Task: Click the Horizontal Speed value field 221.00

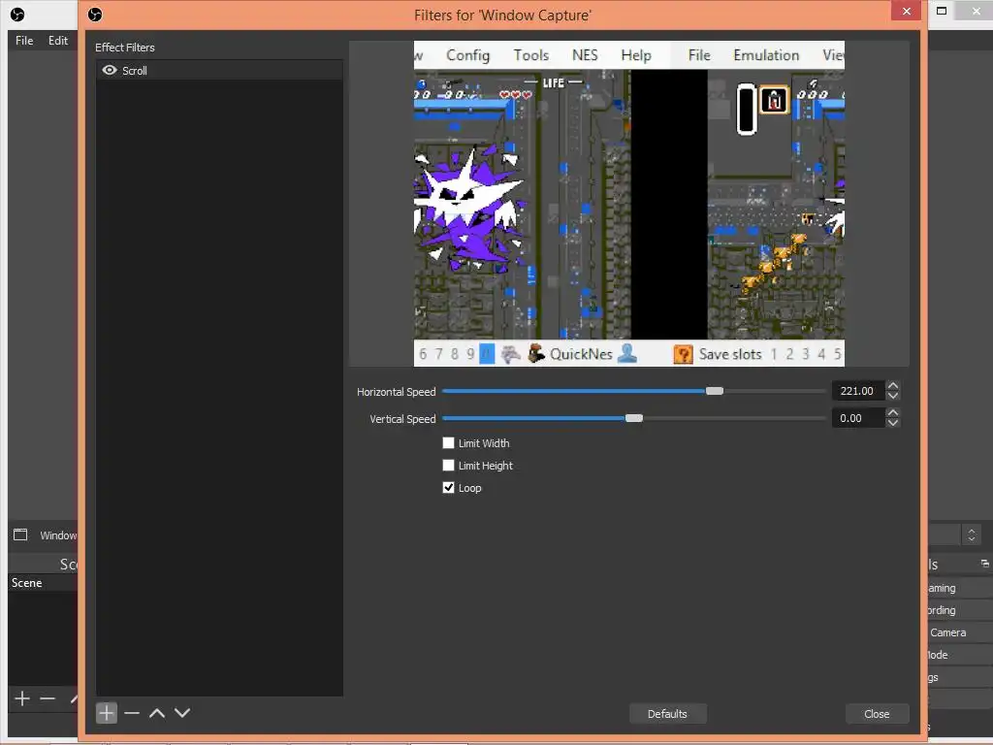Action: tap(857, 391)
